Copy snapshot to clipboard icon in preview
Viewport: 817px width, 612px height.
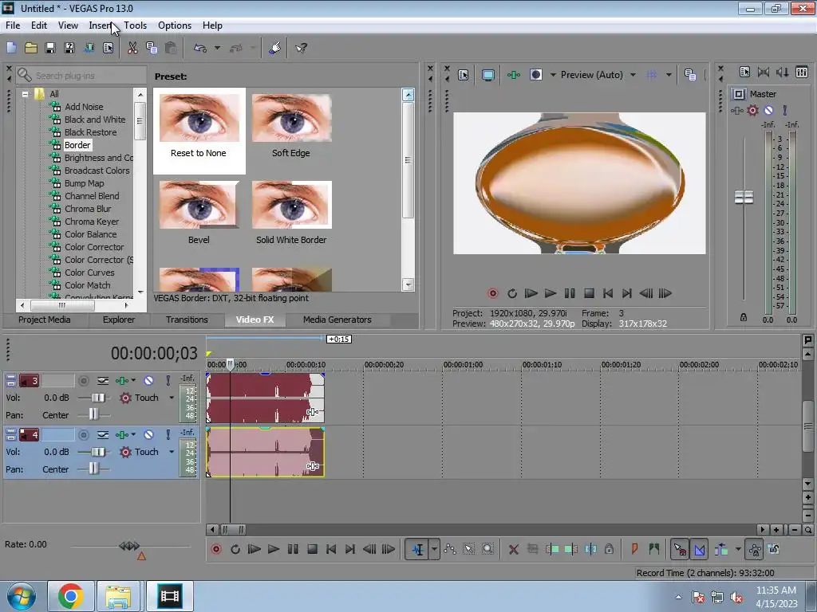tap(690, 75)
